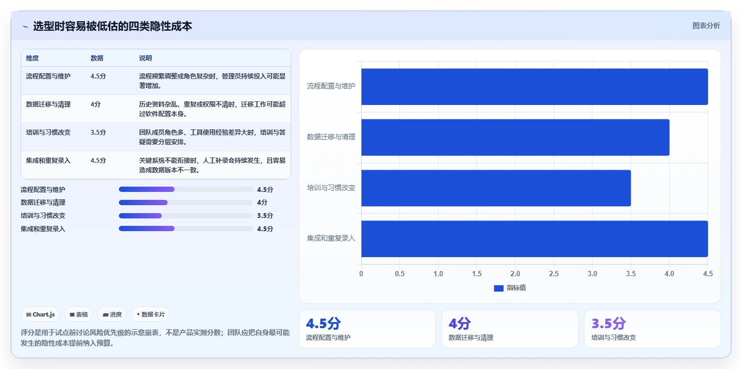Screen dimensions: 742x369
Task: Click the 说明 column header
Action: 145,58
